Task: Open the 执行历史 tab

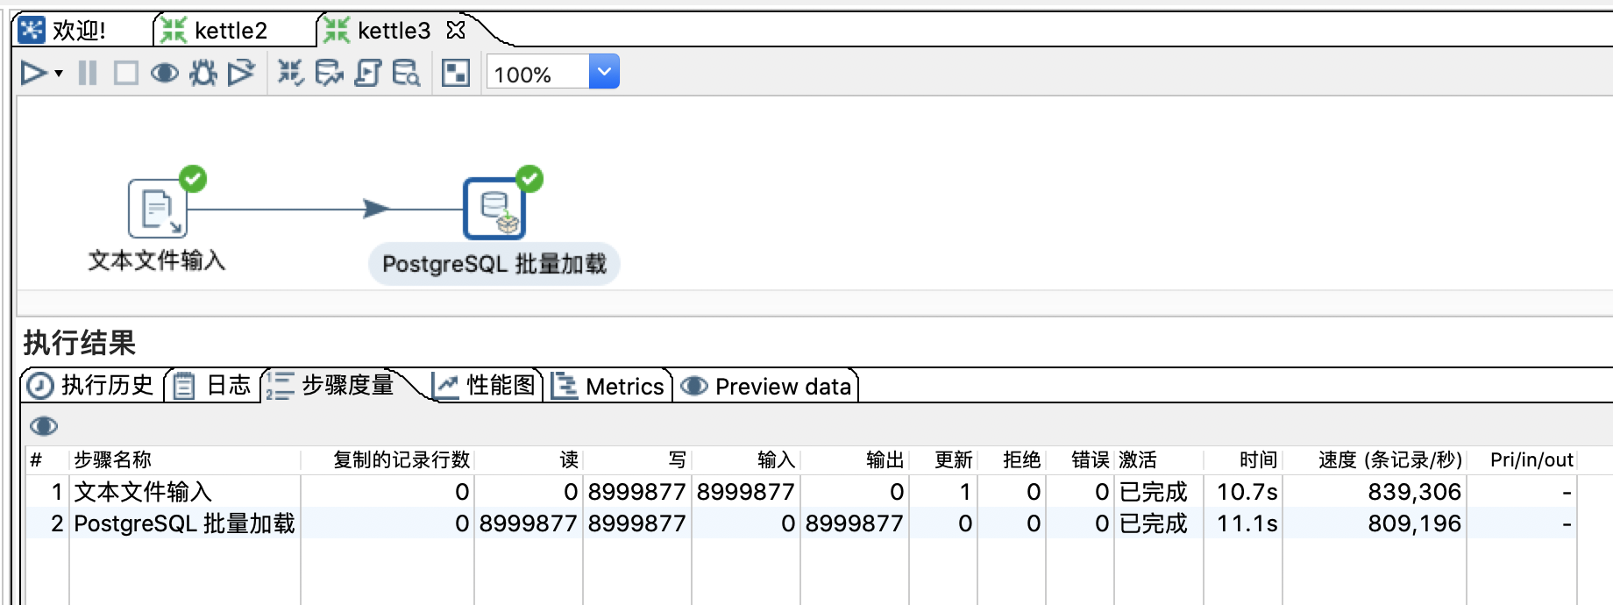Action: click(90, 386)
